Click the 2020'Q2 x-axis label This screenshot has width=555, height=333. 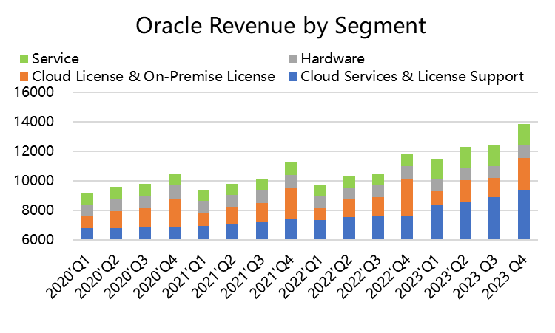(98, 276)
